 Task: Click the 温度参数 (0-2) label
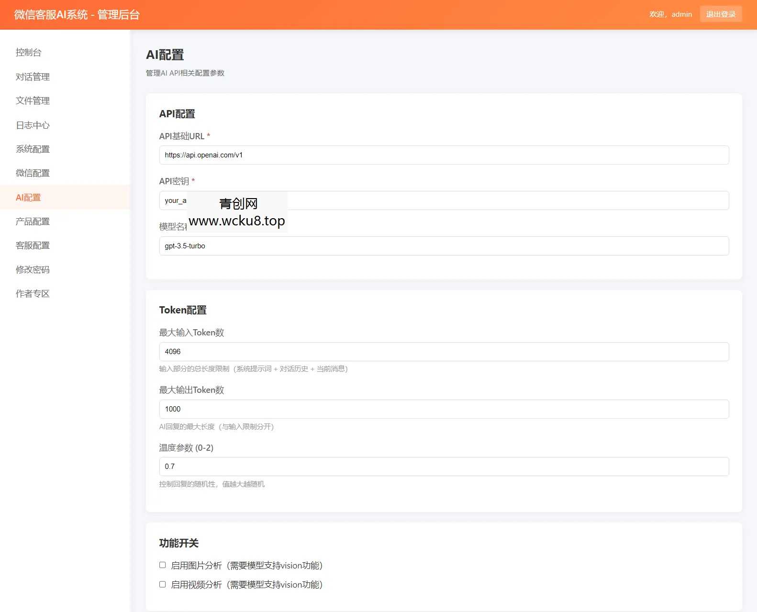click(186, 448)
